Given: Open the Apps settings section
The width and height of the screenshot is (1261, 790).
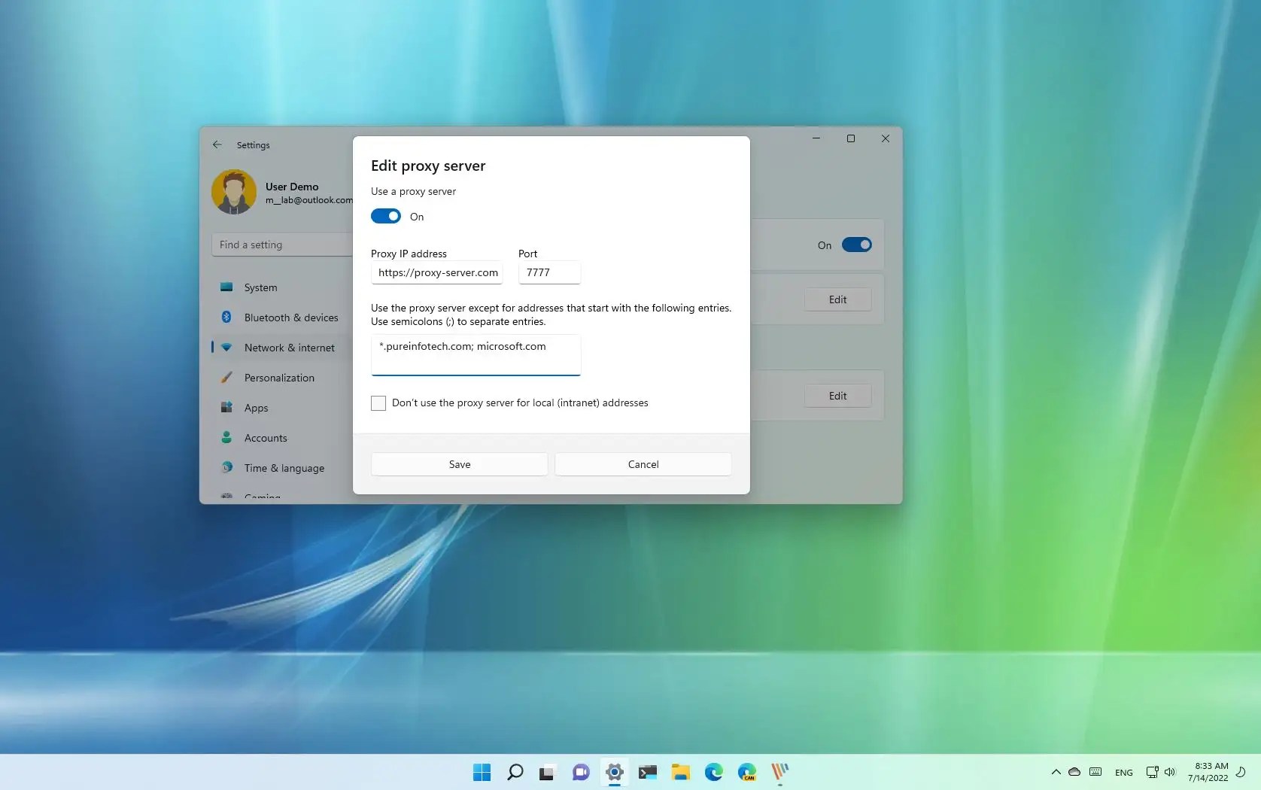Looking at the screenshot, I should tap(256, 407).
